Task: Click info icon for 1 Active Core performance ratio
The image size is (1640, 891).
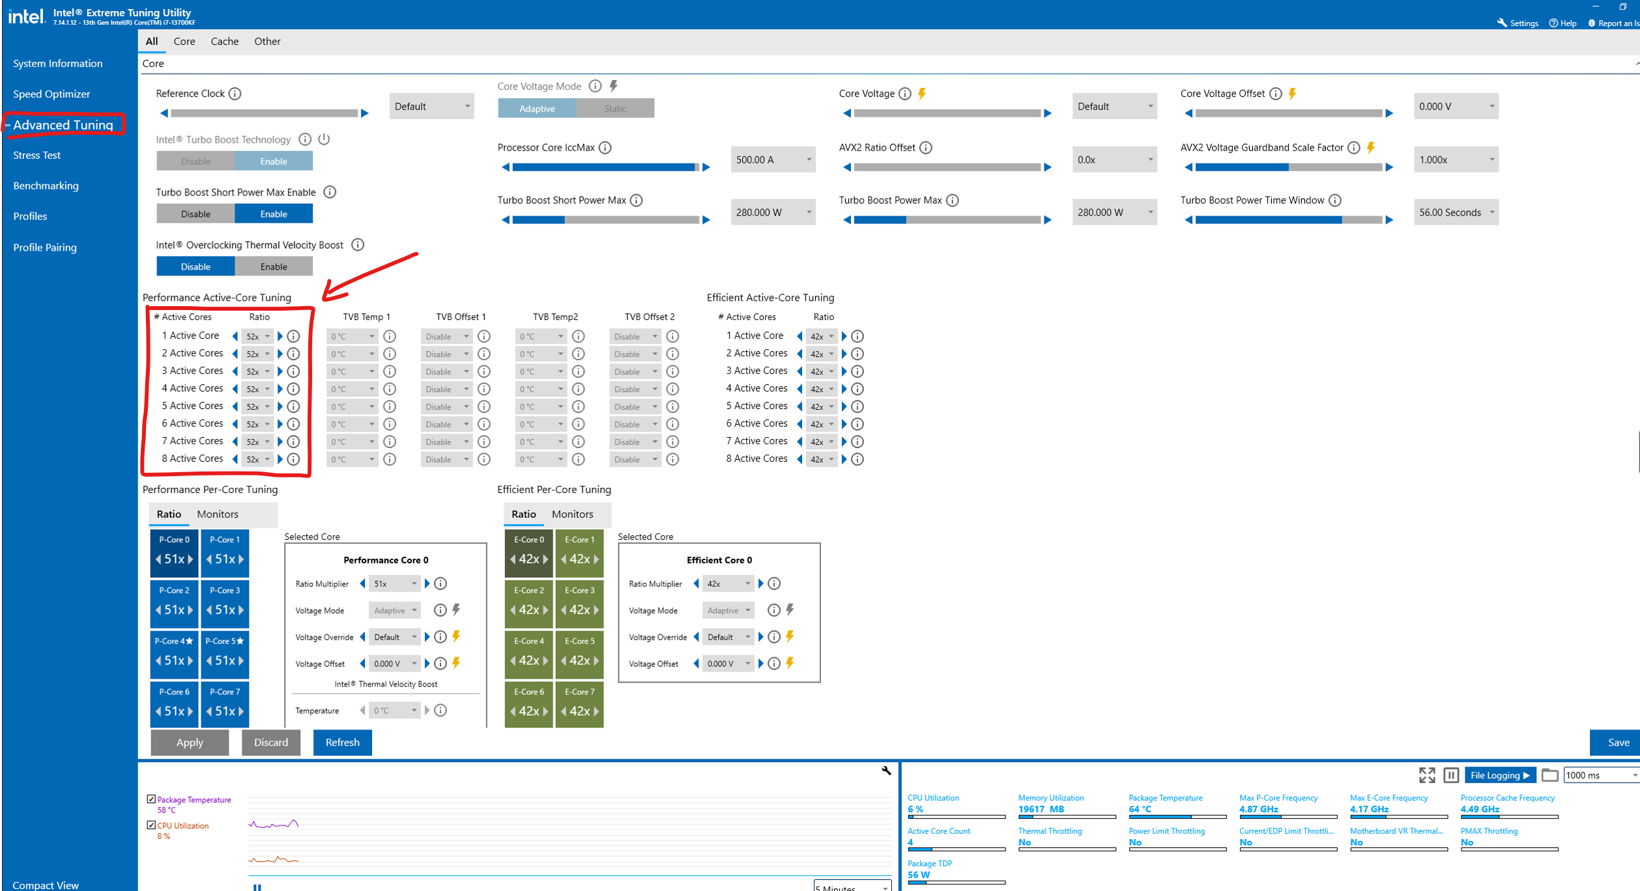Action: [x=294, y=336]
